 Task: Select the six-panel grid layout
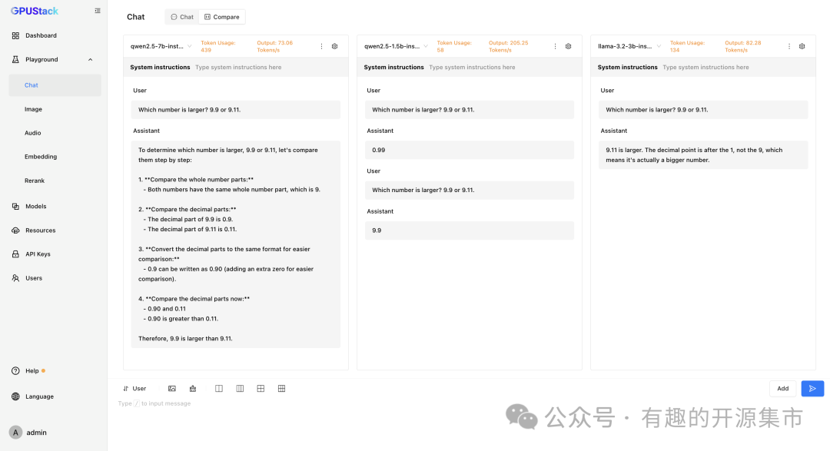tap(281, 389)
